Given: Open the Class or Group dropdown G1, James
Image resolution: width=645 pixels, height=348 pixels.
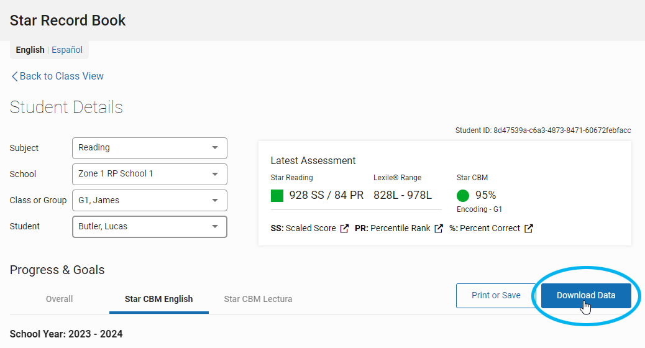Looking at the screenshot, I should 150,200.
